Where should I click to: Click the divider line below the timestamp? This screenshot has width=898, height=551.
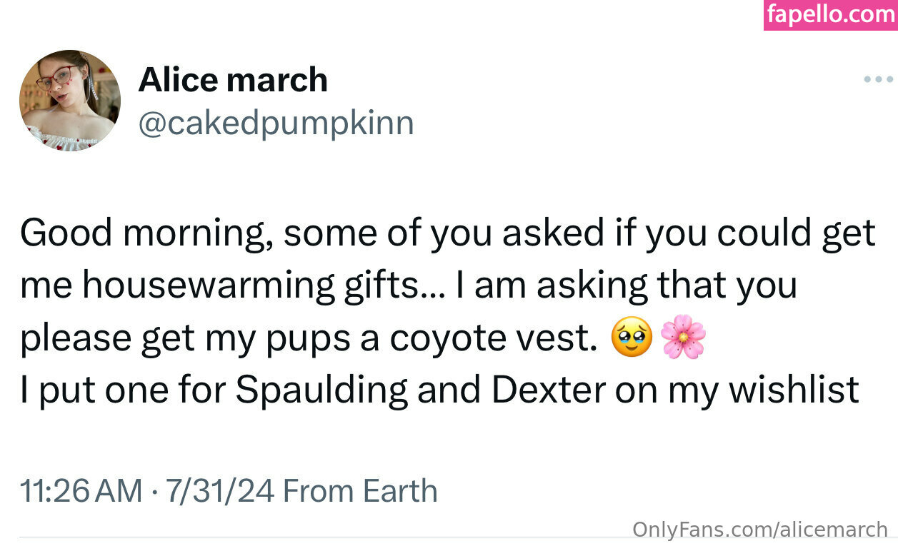321,537
